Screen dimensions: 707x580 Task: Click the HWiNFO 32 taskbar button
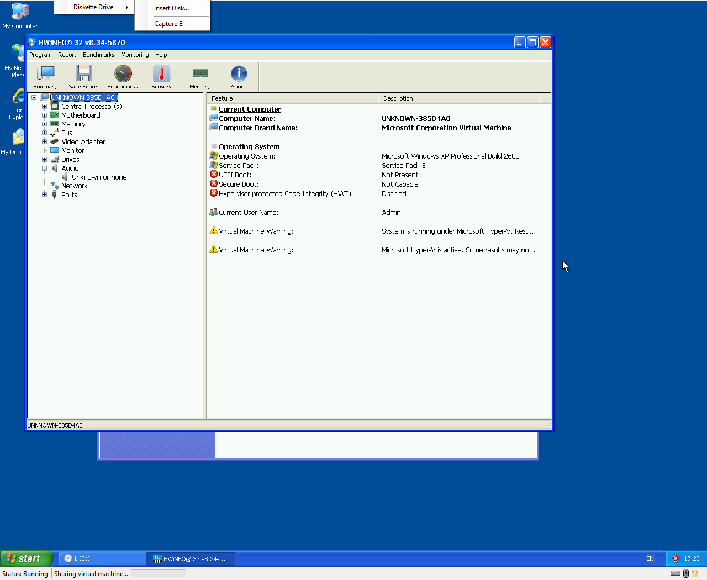point(192,558)
